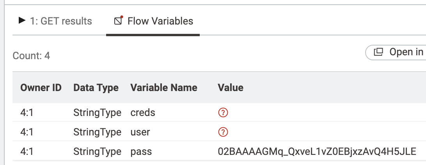The width and height of the screenshot is (426, 165).
Task: Select the user variable name cell
Action: click(140, 132)
